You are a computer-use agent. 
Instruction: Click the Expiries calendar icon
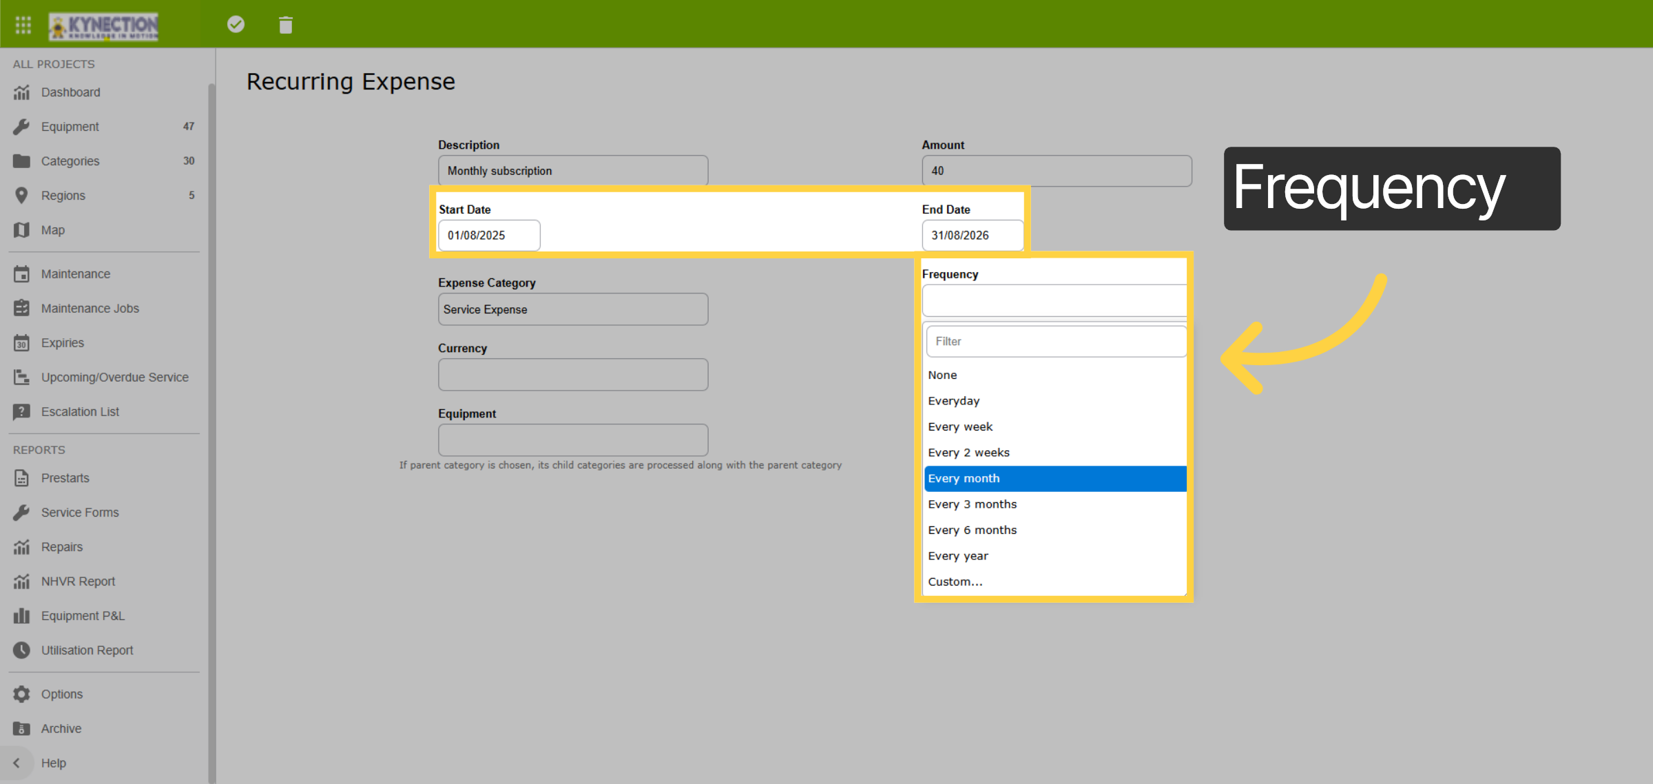(x=22, y=343)
